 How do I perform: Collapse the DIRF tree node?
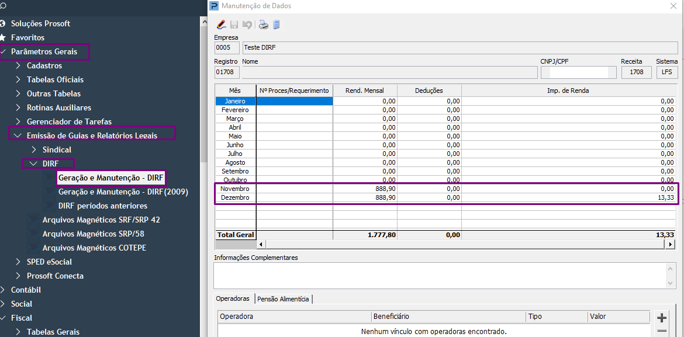coord(33,164)
